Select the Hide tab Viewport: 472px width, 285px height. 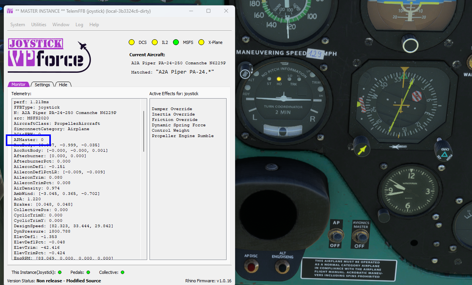63,85
